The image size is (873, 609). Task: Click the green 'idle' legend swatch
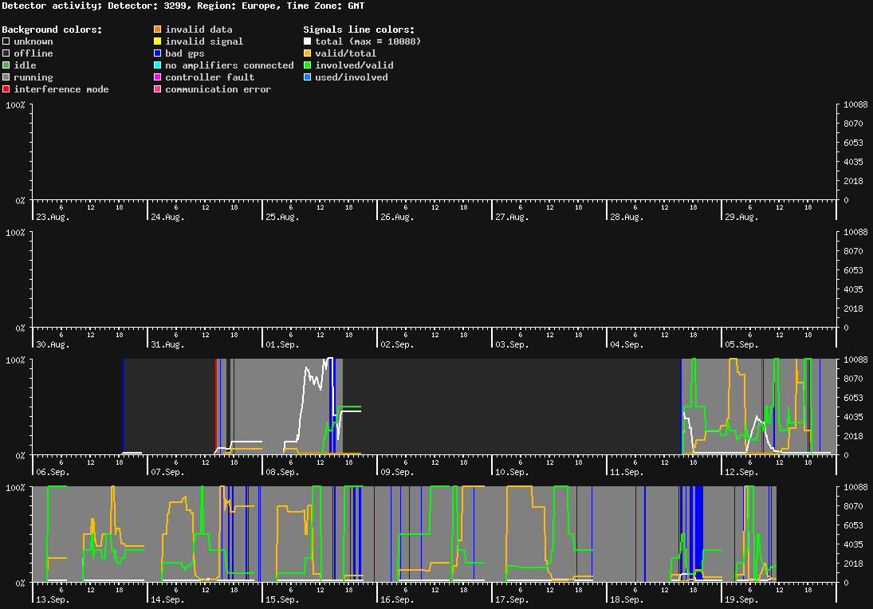tap(6, 65)
